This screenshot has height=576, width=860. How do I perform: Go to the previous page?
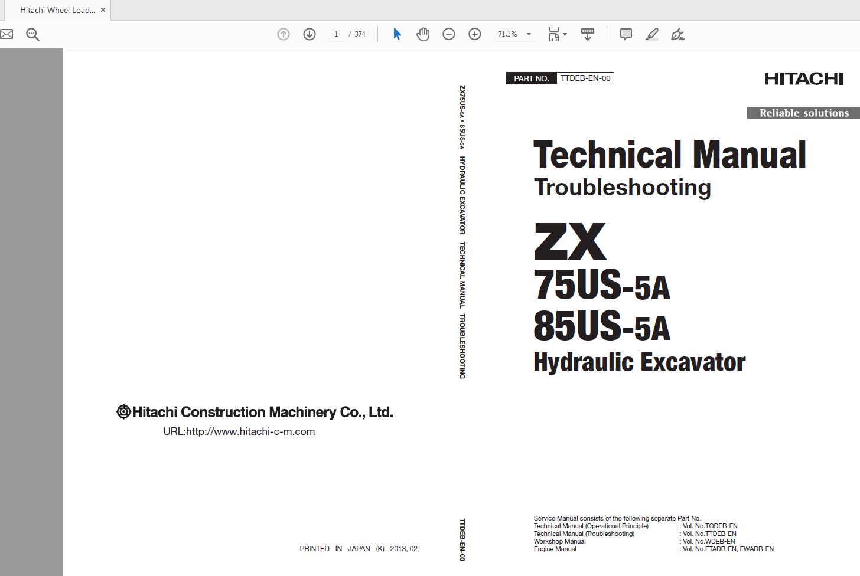click(x=284, y=34)
